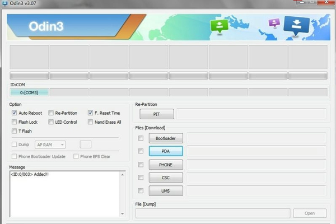The width and height of the screenshot is (336, 224).
Task: Click the large blue download icon
Action: (296, 25)
